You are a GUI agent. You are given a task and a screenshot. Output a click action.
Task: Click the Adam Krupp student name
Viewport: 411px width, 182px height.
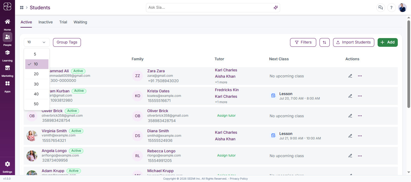click(53, 171)
